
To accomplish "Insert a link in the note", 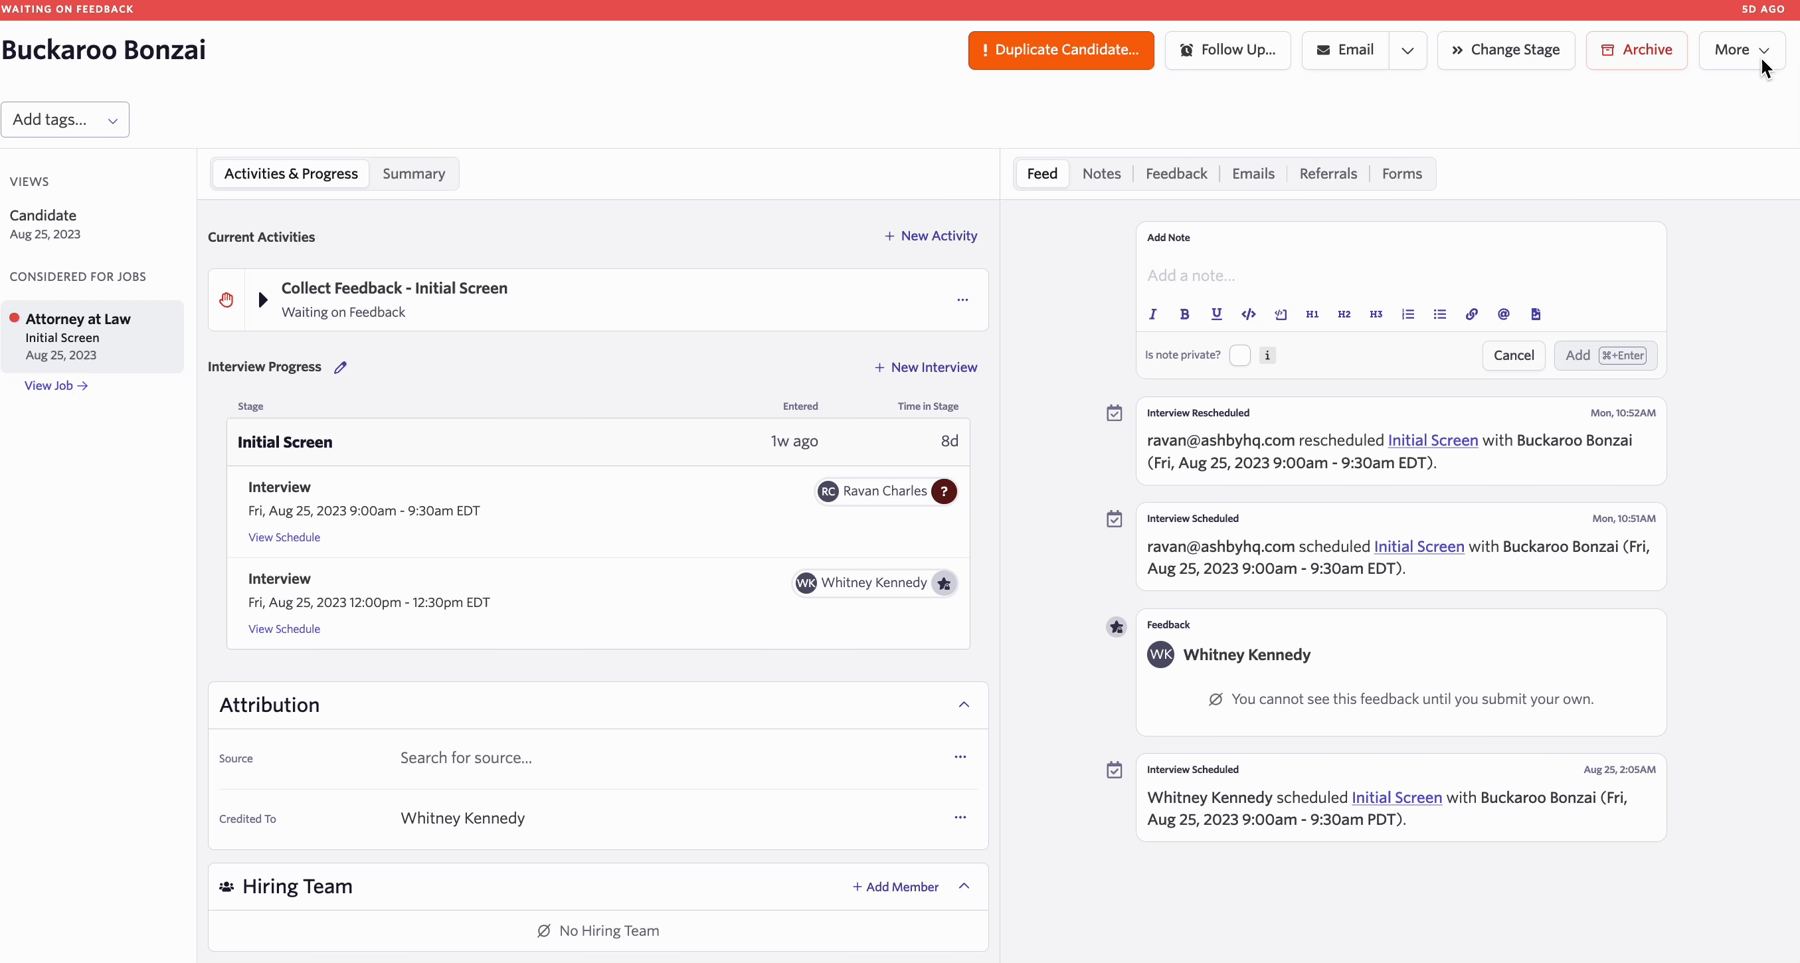I will click(1472, 313).
